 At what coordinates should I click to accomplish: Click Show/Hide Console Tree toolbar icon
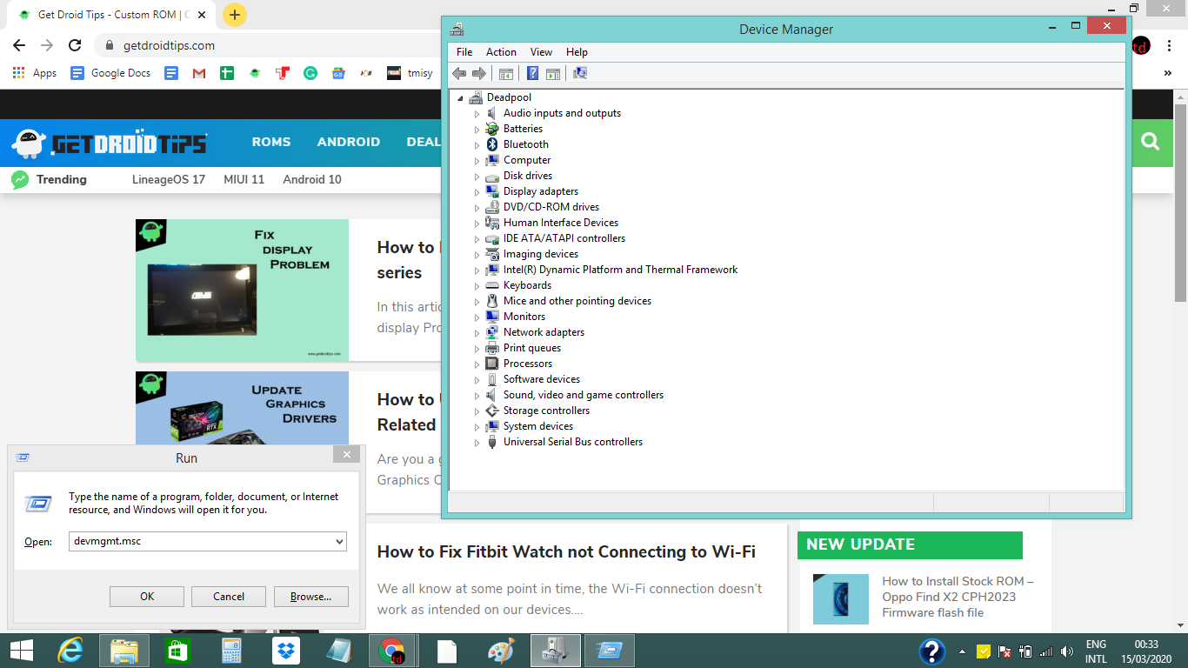click(506, 73)
